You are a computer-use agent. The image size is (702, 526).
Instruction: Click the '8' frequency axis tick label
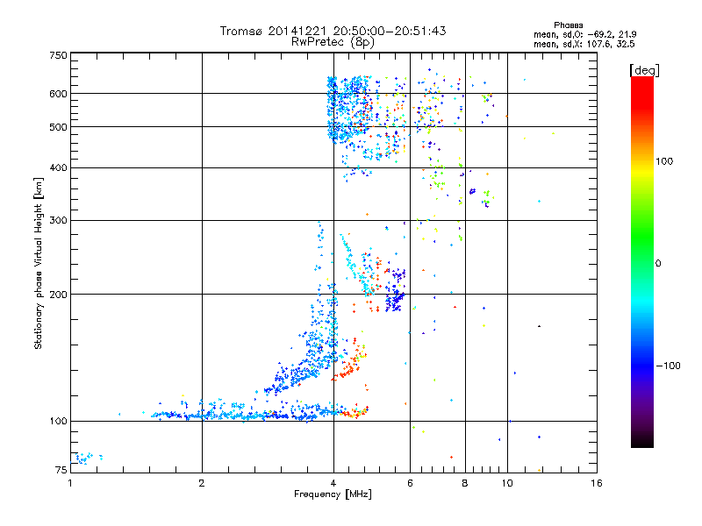point(465,483)
